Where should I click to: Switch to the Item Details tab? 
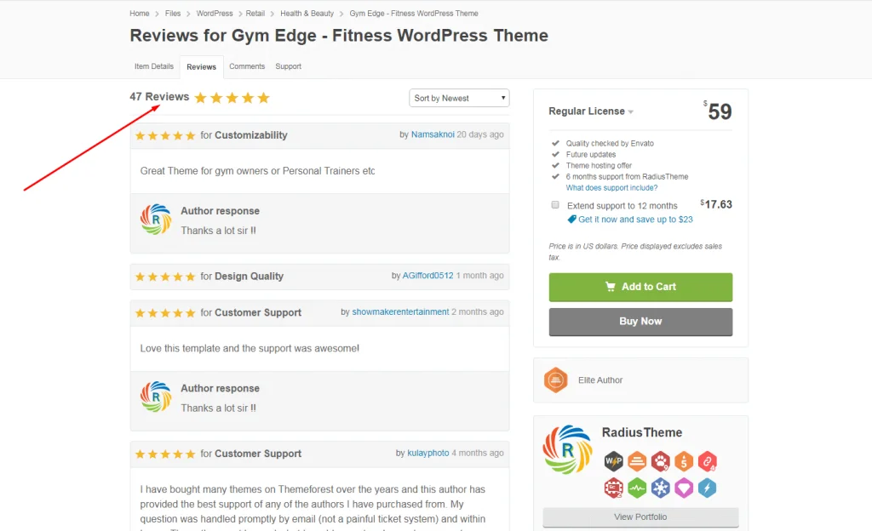click(154, 66)
